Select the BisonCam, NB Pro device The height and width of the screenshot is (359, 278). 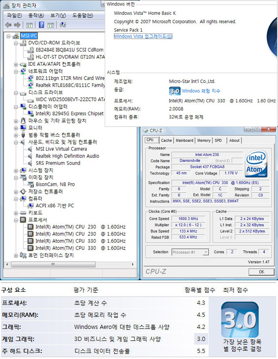pos(55,184)
